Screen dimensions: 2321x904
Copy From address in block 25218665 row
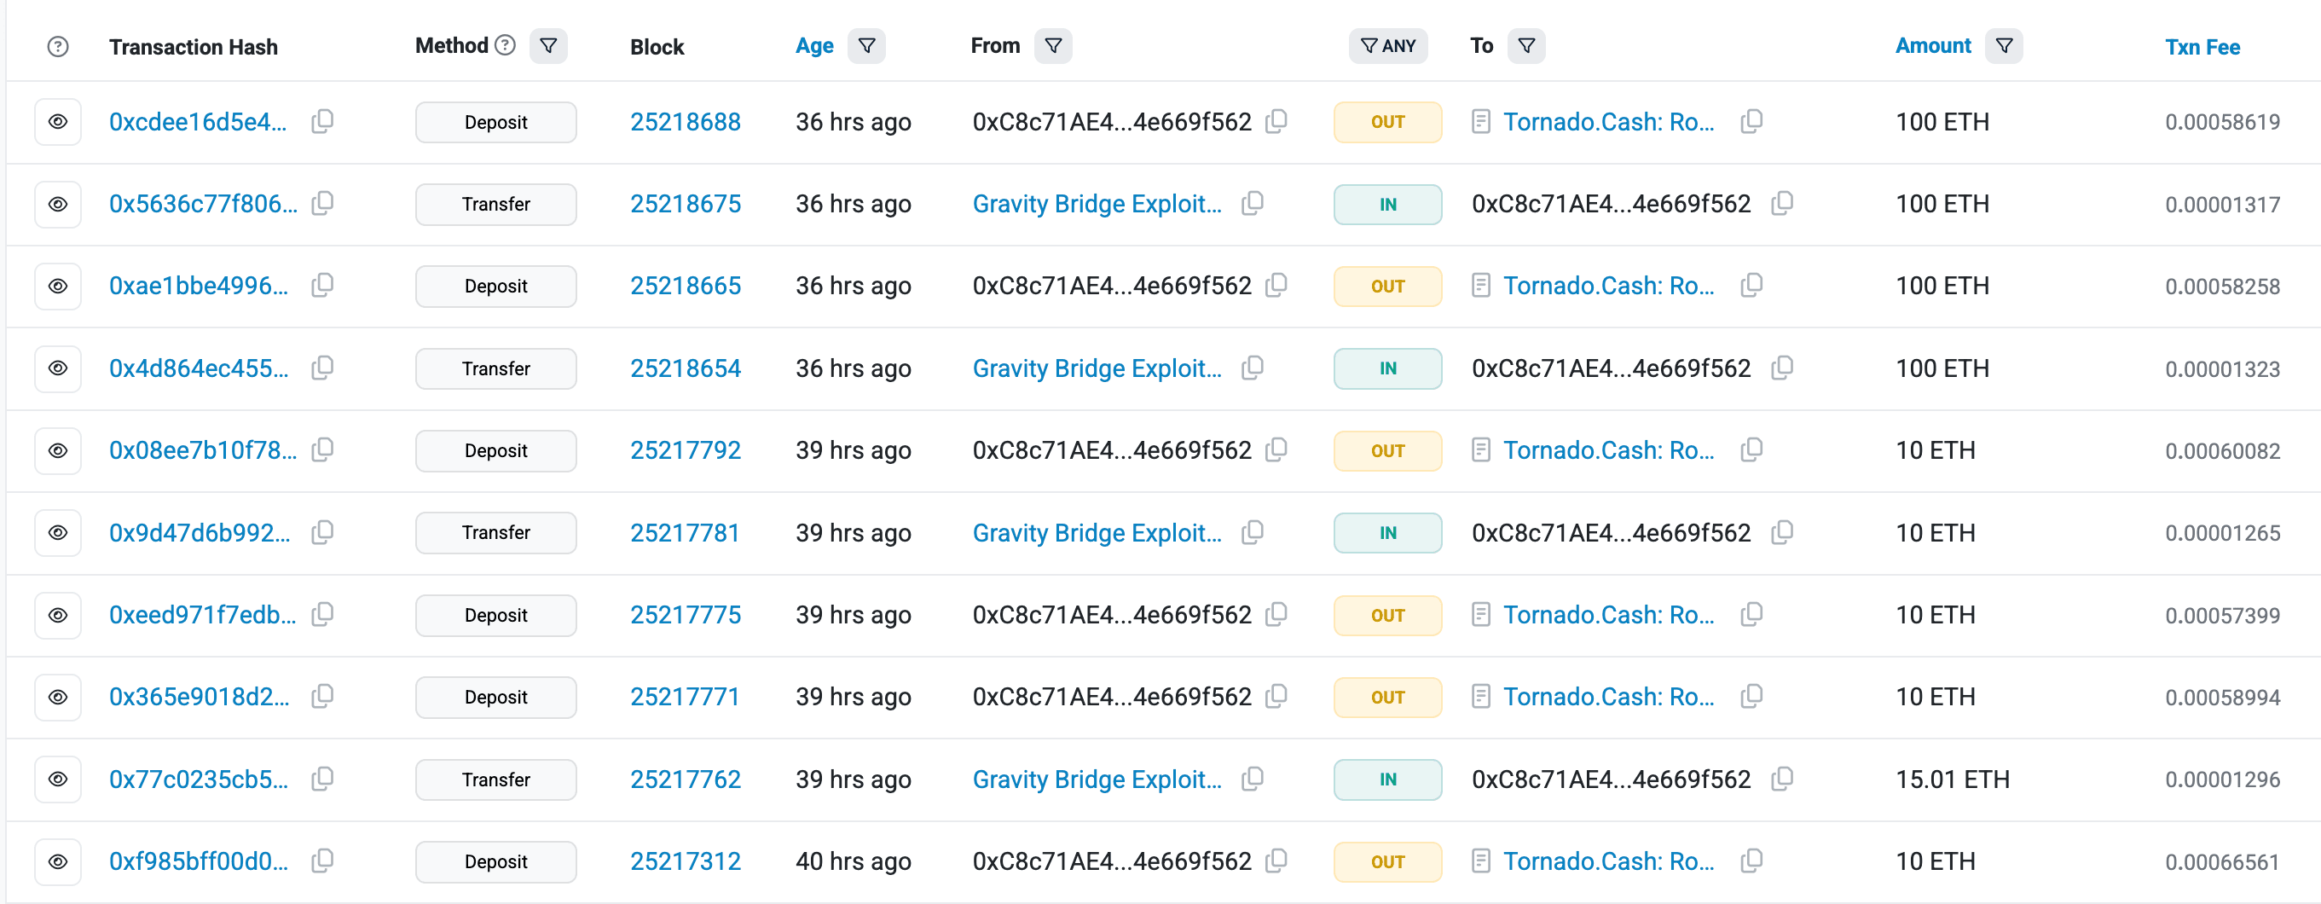1276,285
